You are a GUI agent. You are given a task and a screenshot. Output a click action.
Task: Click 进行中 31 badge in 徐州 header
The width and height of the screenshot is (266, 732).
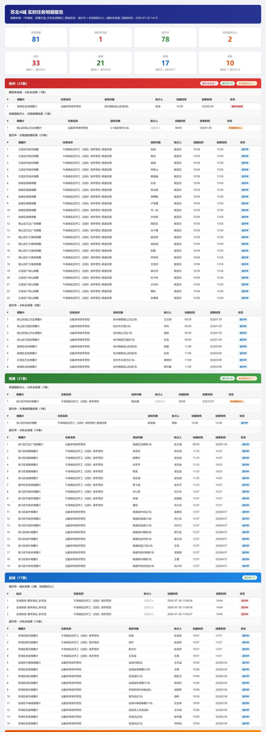[227, 84]
